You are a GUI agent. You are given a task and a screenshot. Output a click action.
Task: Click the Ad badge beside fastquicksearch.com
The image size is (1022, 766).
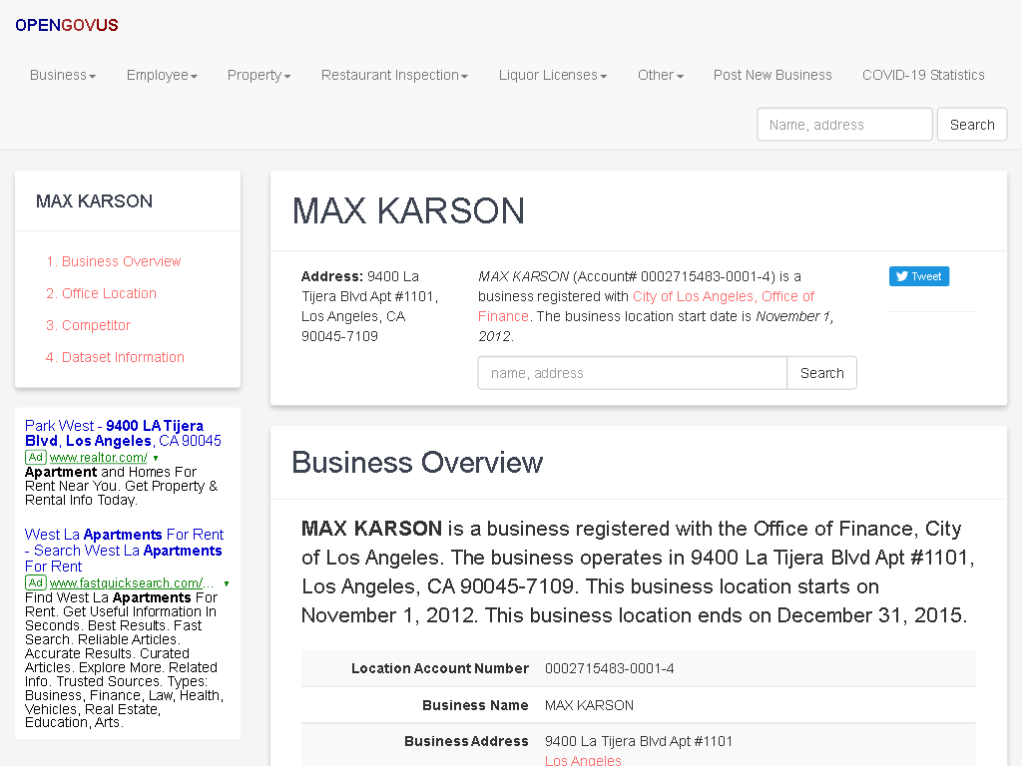click(36, 582)
